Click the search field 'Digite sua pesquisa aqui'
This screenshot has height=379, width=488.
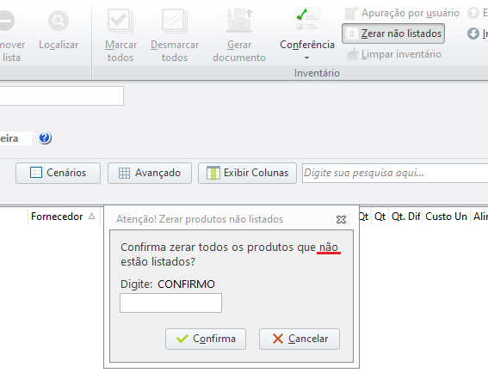[x=395, y=173]
